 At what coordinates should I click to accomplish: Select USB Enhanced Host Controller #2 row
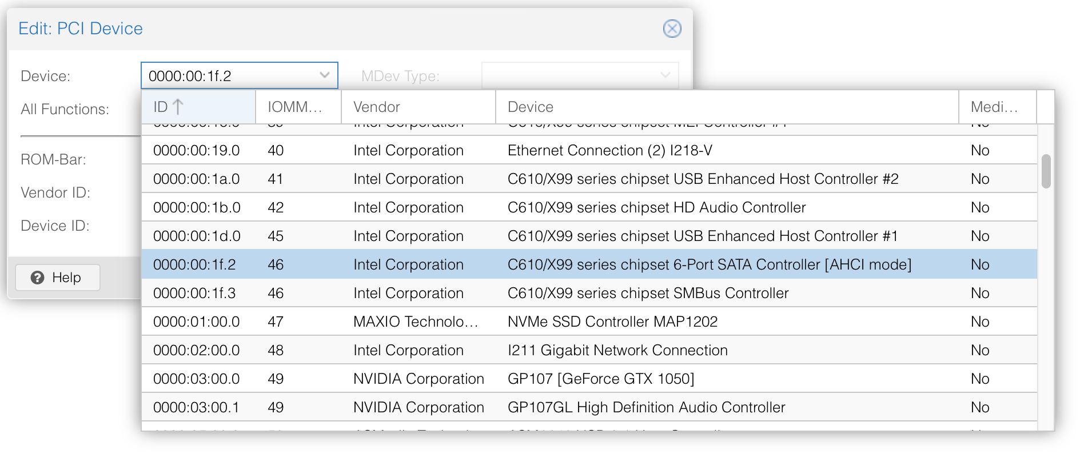pos(703,179)
